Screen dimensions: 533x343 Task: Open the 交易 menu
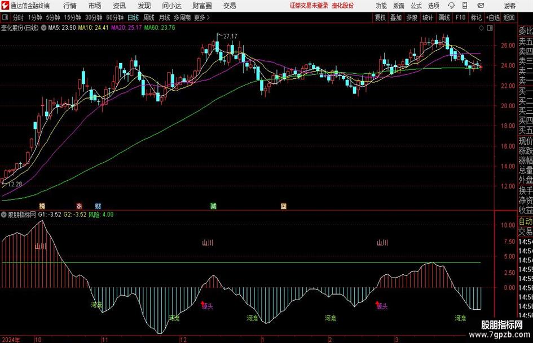pyautogui.click(x=230, y=6)
